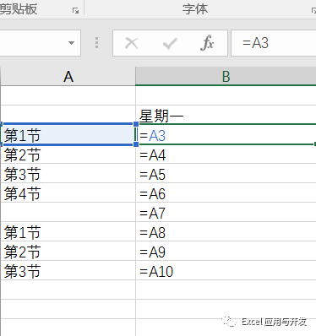Viewport: 316px width, 336px height.
Task: Select the second 第1节 cell beside =A8
Action: point(68,231)
